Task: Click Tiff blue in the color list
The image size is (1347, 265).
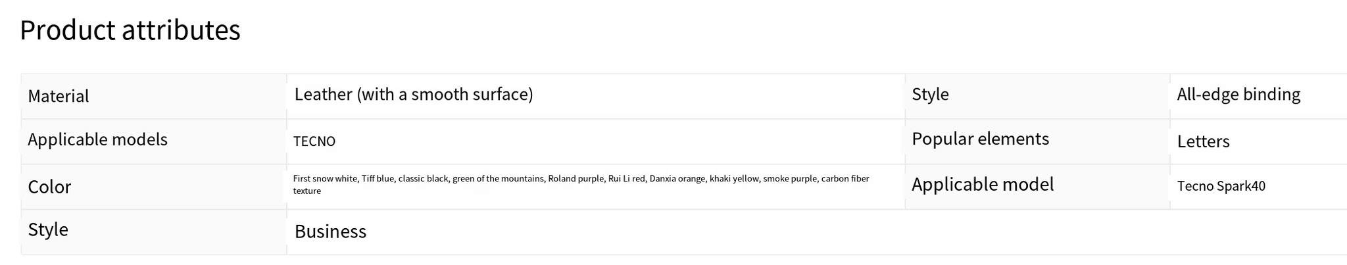Action: point(378,179)
